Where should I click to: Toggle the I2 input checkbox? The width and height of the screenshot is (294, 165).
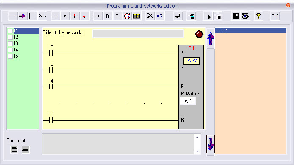point(11,37)
